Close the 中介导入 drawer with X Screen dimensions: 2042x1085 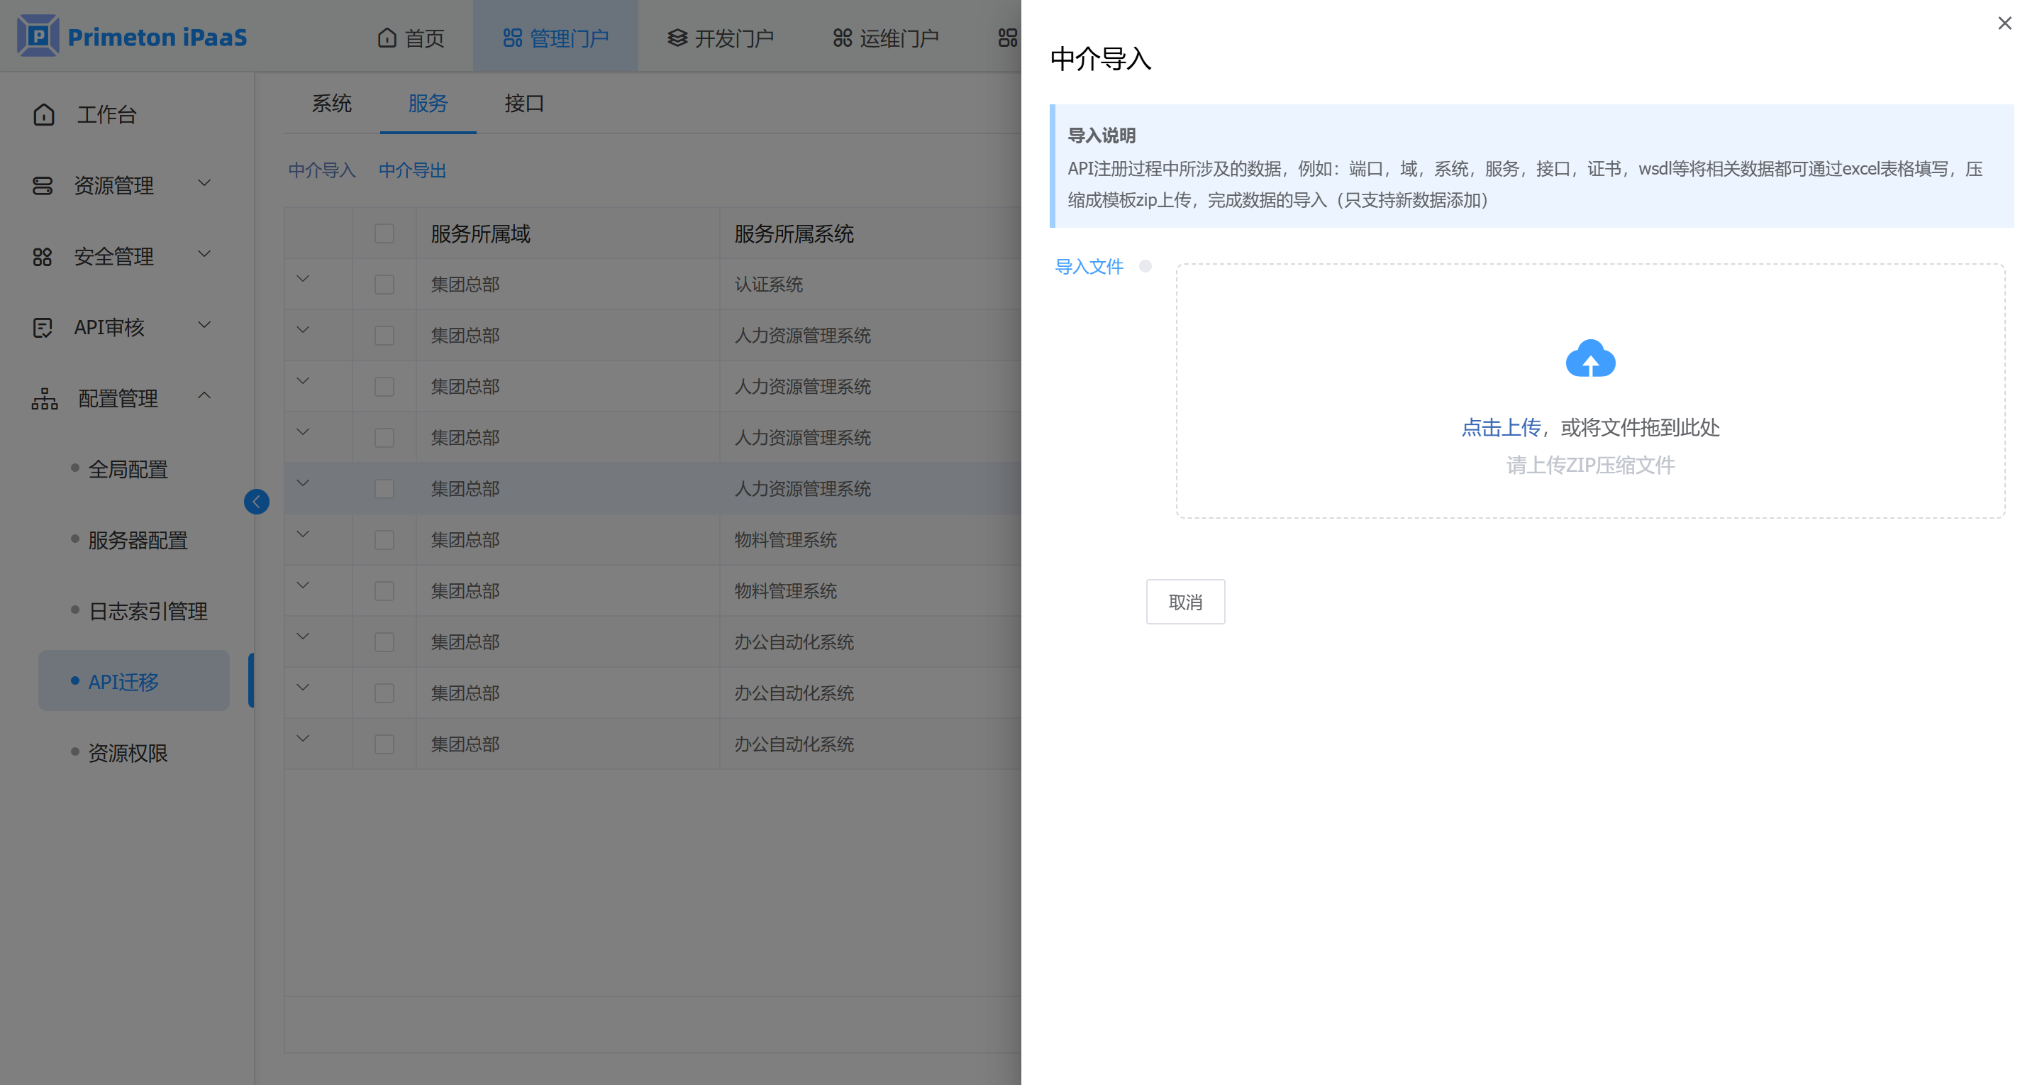(x=2004, y=23)
